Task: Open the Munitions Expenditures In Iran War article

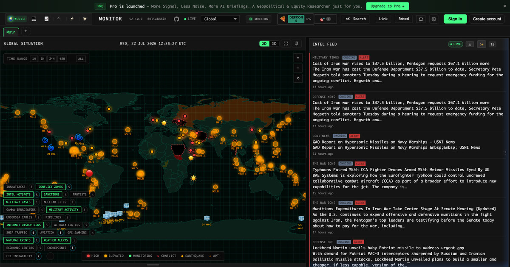Action: [x=404, y=209]
